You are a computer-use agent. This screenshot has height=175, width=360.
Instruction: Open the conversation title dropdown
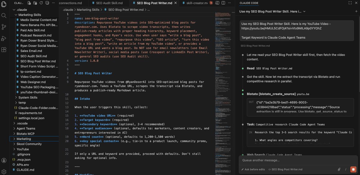[x=272, y=11]
